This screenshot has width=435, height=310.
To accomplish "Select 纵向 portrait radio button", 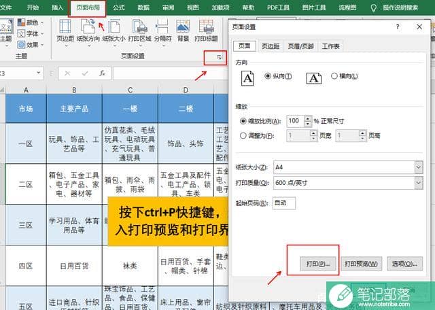I will point(268,75).
